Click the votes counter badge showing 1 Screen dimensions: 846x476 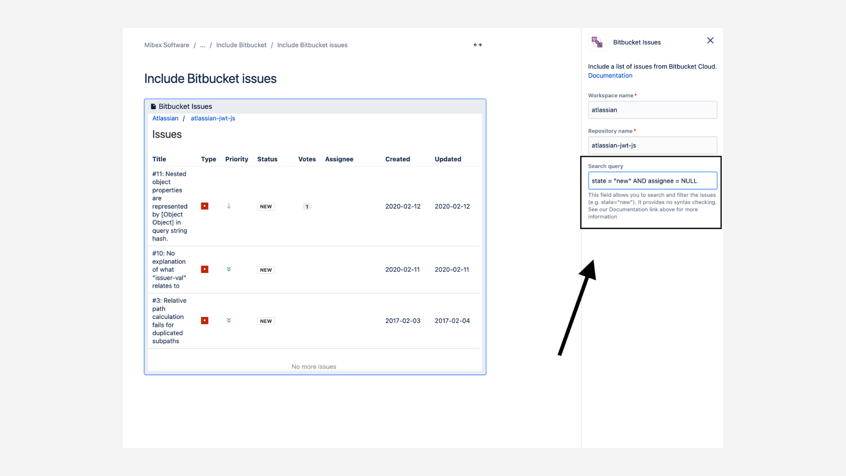pos(307,206)
